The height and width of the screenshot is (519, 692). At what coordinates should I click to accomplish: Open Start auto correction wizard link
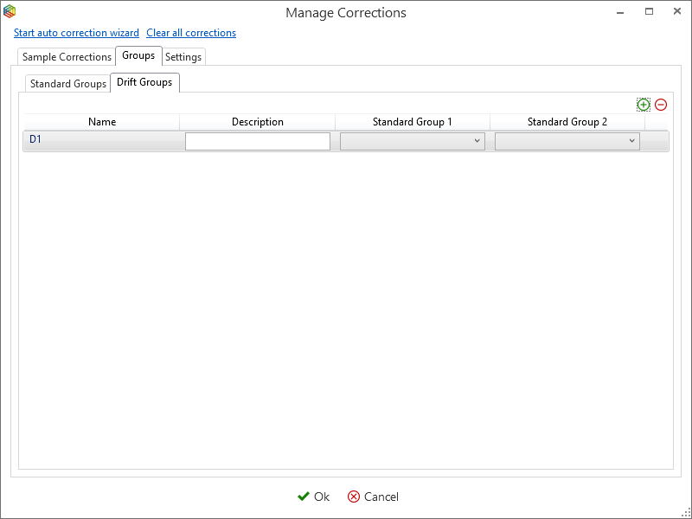tap(76, 33)
